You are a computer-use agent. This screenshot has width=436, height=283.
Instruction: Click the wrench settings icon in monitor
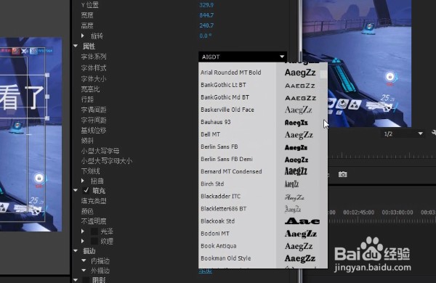pos(433,134)
